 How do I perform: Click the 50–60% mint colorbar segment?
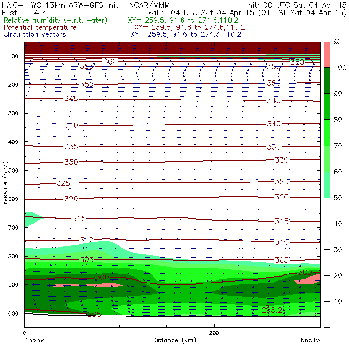click(327, 185)
